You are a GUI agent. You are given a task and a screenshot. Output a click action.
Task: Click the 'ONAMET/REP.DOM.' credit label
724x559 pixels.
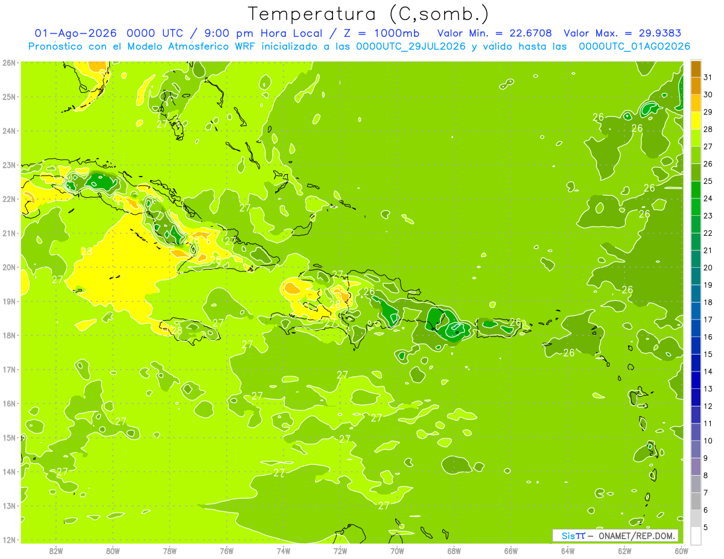tap(637, 535)
